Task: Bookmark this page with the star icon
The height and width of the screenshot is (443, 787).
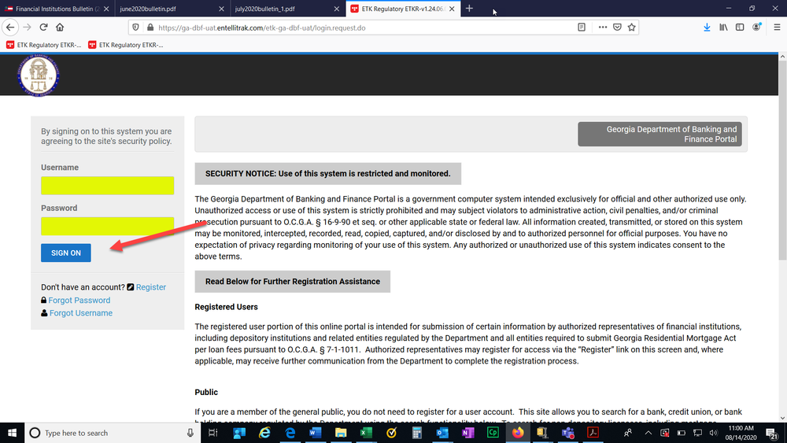Action: pyautogui.click(x=632, y=27)
